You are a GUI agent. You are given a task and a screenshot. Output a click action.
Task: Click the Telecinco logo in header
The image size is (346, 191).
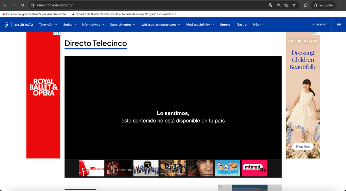coord(7,24)
